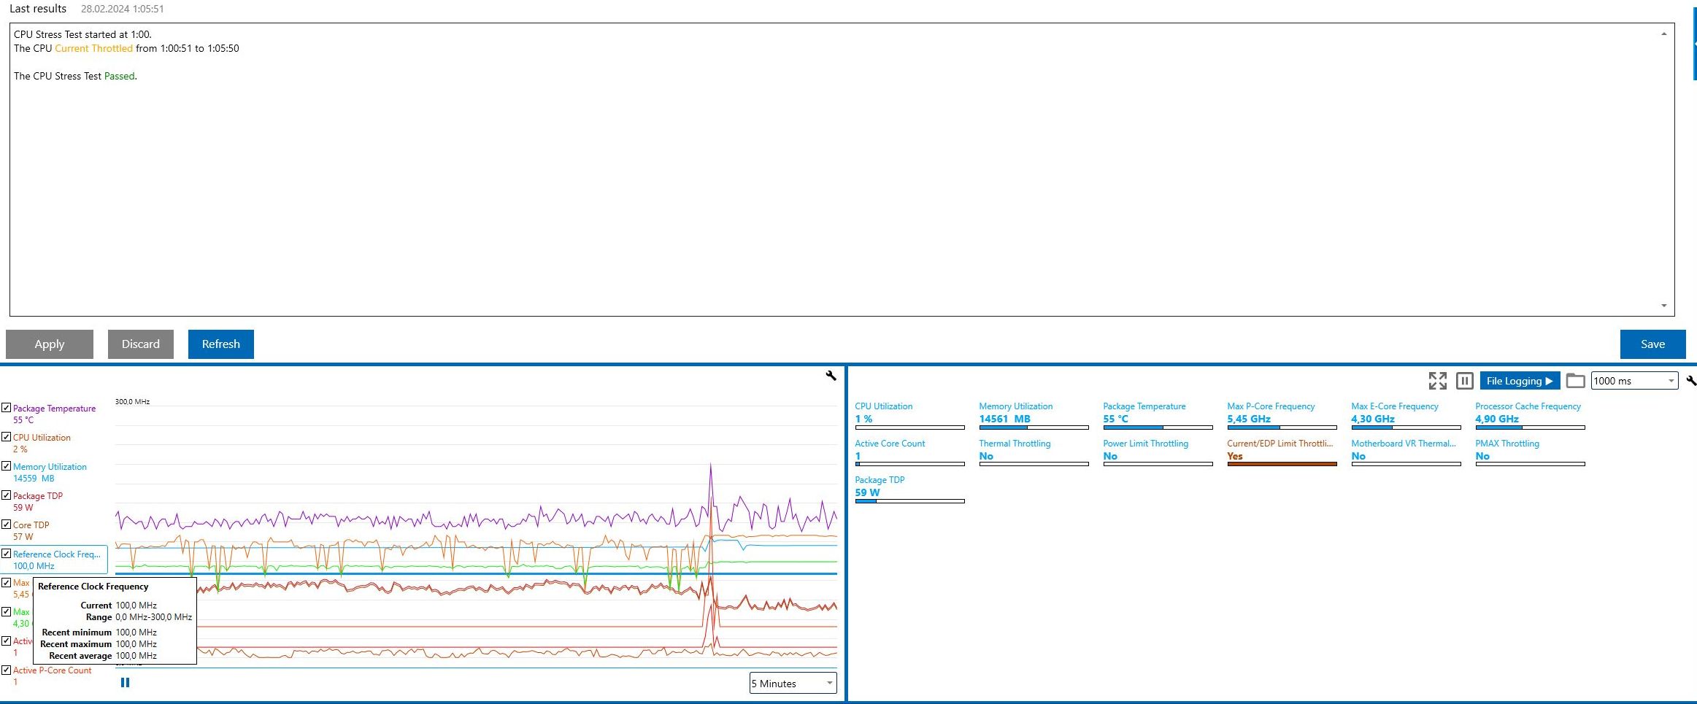
Task: Open the 5 Minutes time range dropdown
Action: (793, 684)
